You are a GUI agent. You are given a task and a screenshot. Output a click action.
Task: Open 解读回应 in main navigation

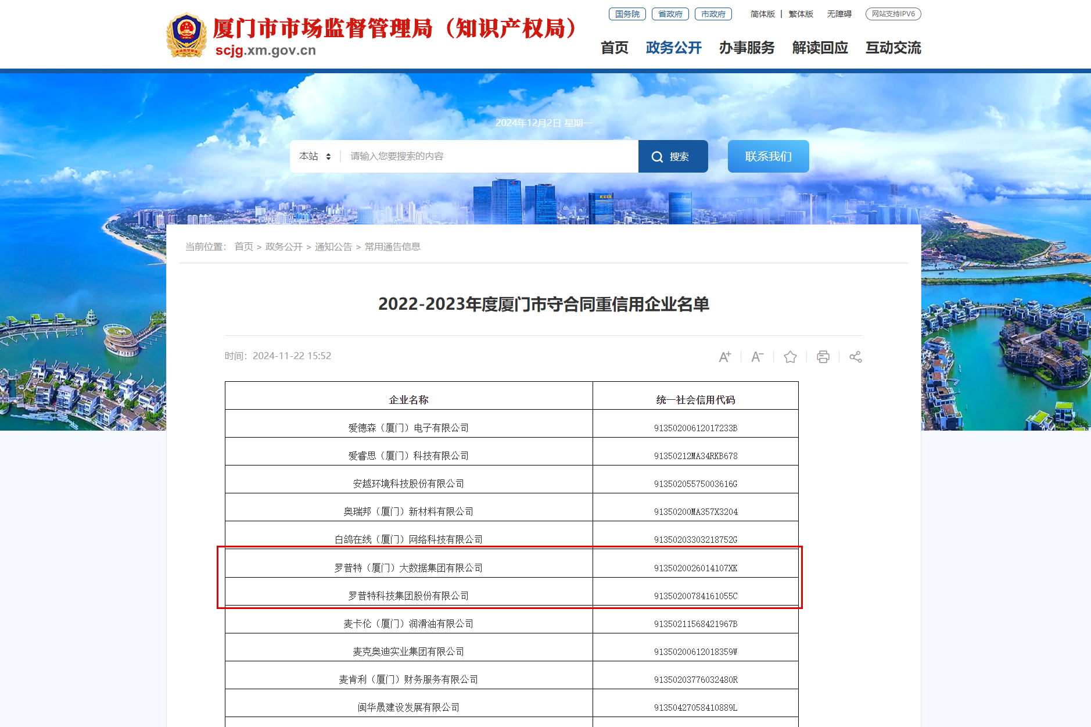820,48
